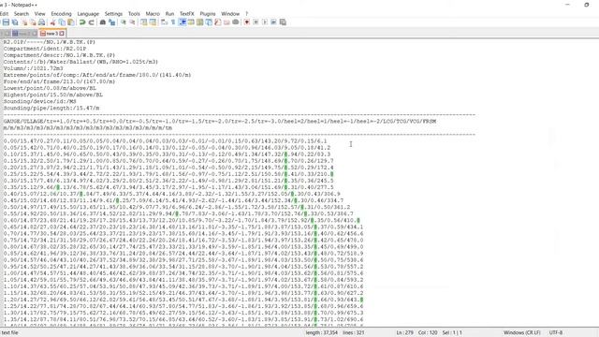This screenshot has width=599, height=337.
Task: Click the 'Ln : 279' status entry
Action: 404,333
